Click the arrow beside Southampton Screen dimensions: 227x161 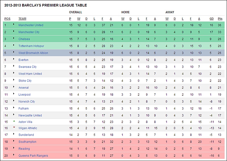click(14, 141)
